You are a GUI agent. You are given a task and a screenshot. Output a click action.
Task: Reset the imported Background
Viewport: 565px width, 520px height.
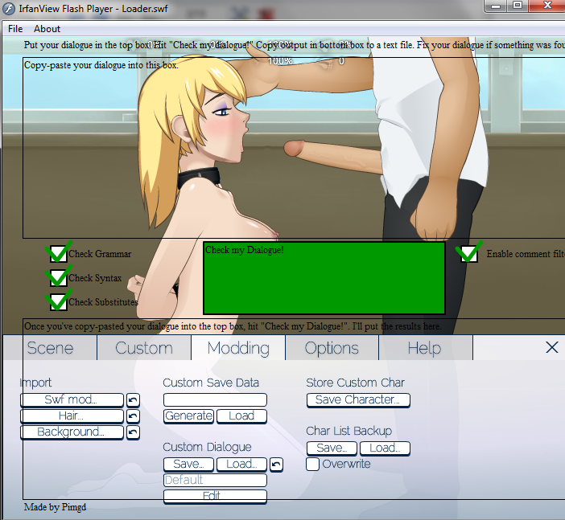point(134,432)
